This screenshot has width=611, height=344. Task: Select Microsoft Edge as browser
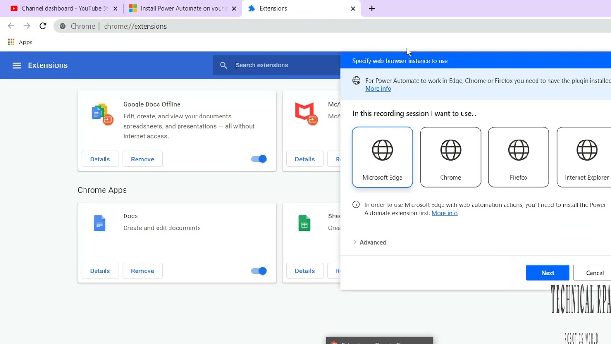coord(382,157)
